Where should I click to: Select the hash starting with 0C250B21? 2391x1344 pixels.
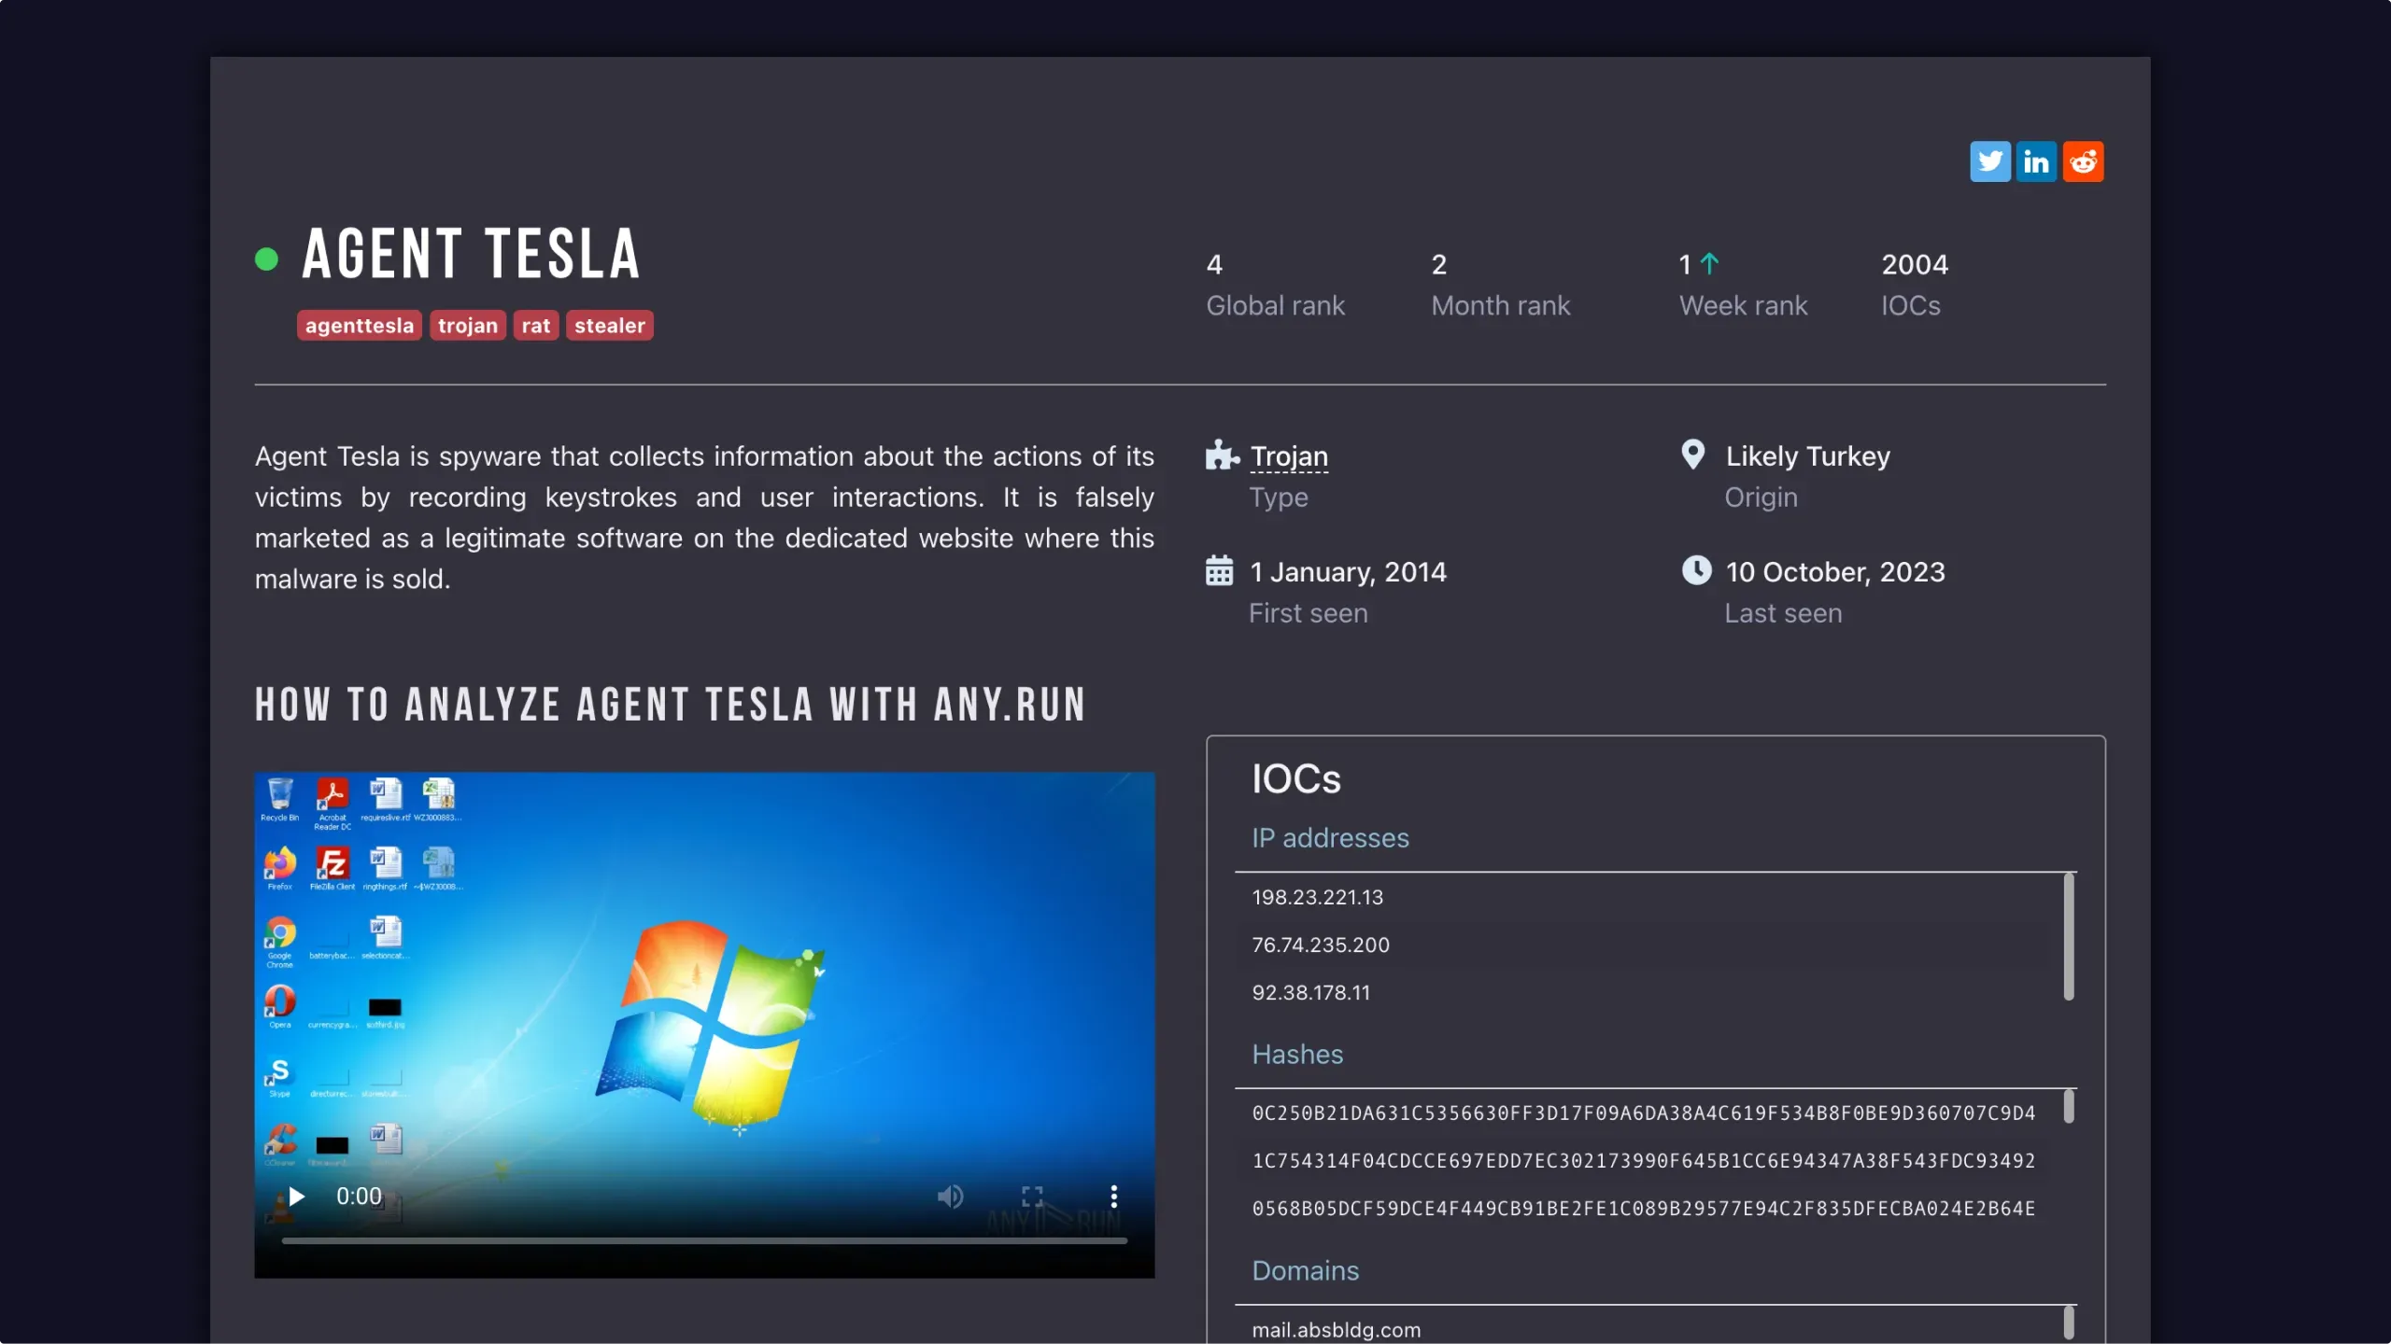[x=1643, y=1113]
